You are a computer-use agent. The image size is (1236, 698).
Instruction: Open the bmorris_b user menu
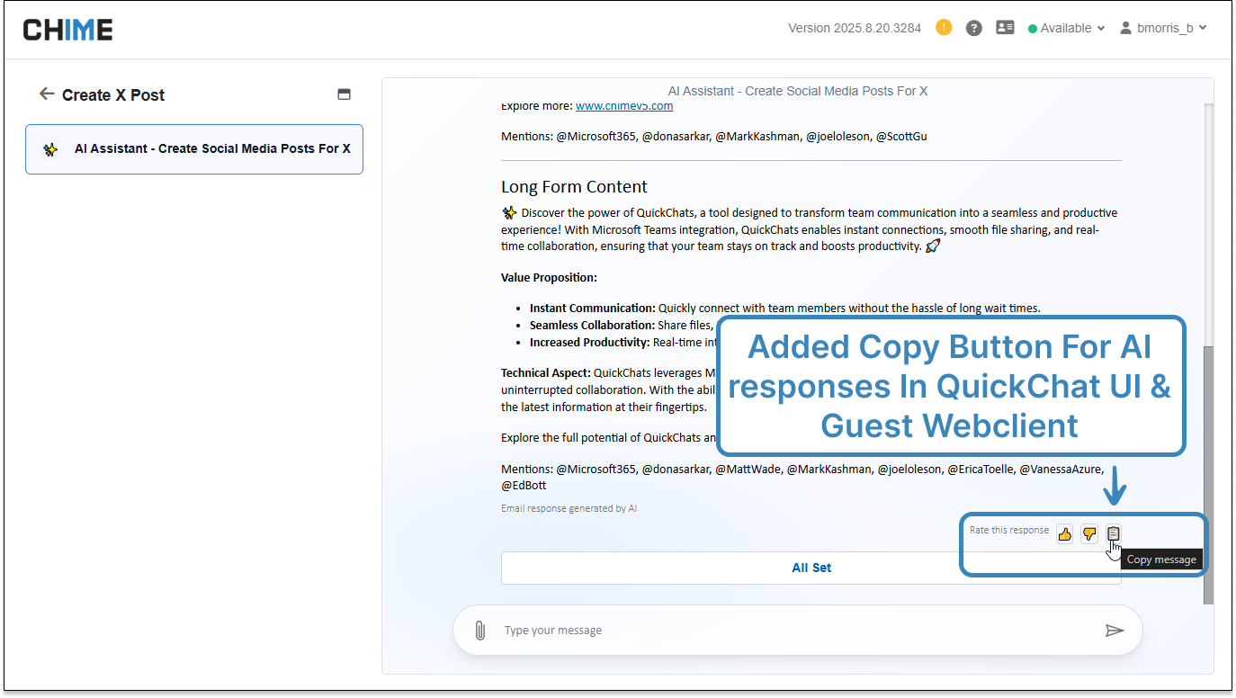1163,28
